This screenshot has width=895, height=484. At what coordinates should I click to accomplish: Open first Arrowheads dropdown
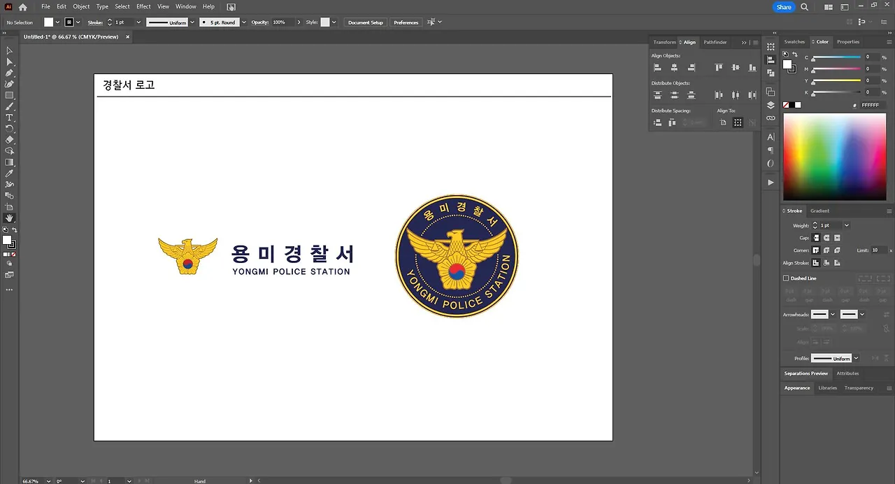click(833, 315)
